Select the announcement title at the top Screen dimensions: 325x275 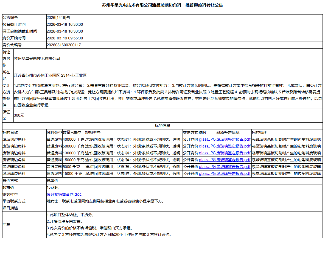tap(162, 5)
